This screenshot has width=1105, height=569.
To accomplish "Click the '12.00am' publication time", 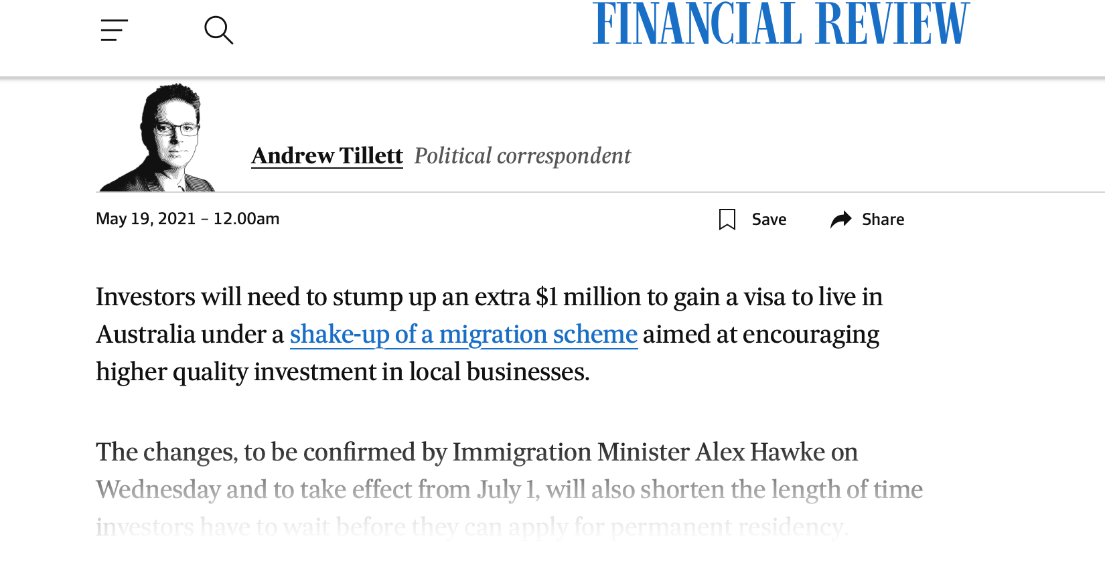I will tap(246, 219).
